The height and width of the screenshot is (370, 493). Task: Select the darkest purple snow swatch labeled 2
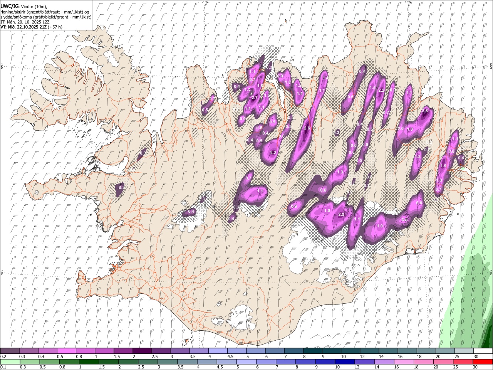[142, 351]
